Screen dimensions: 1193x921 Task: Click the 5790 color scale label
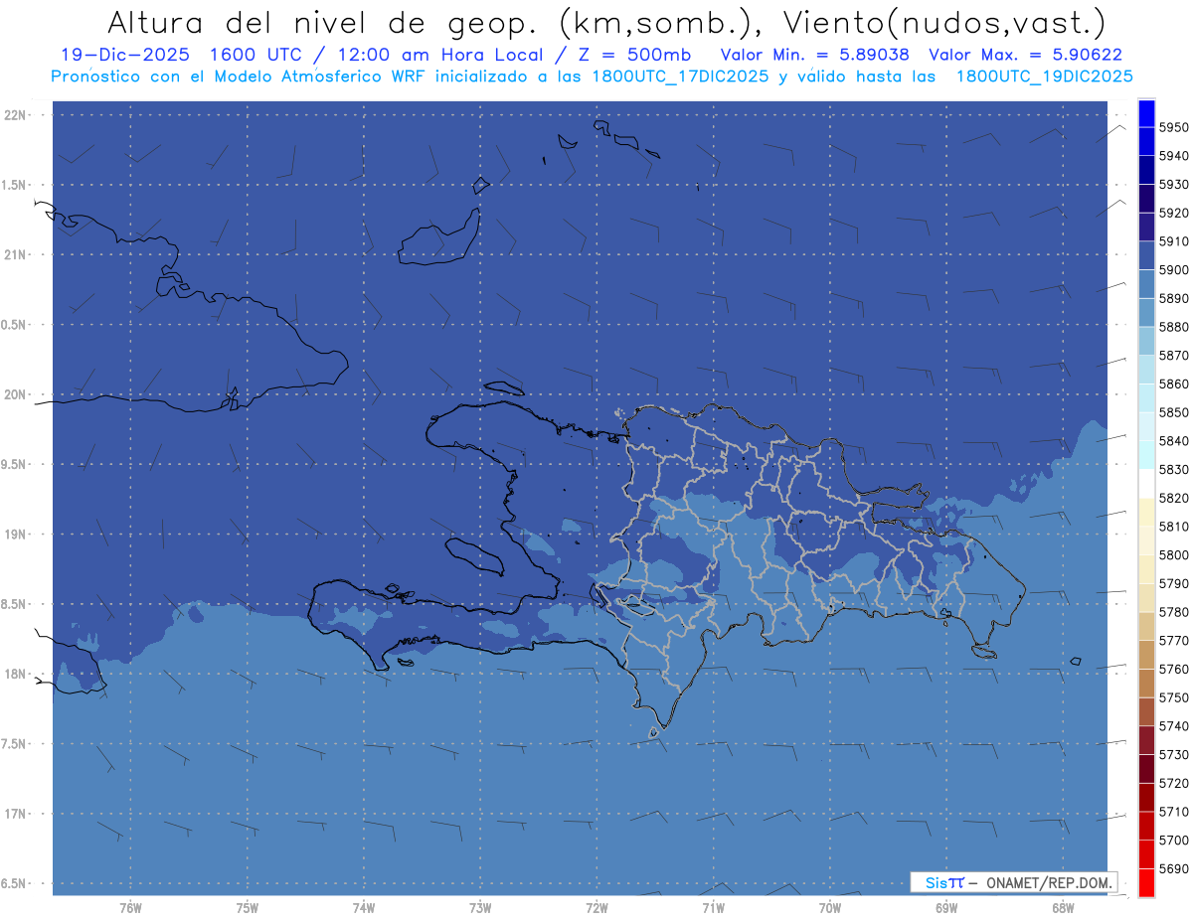[1173, 583]
